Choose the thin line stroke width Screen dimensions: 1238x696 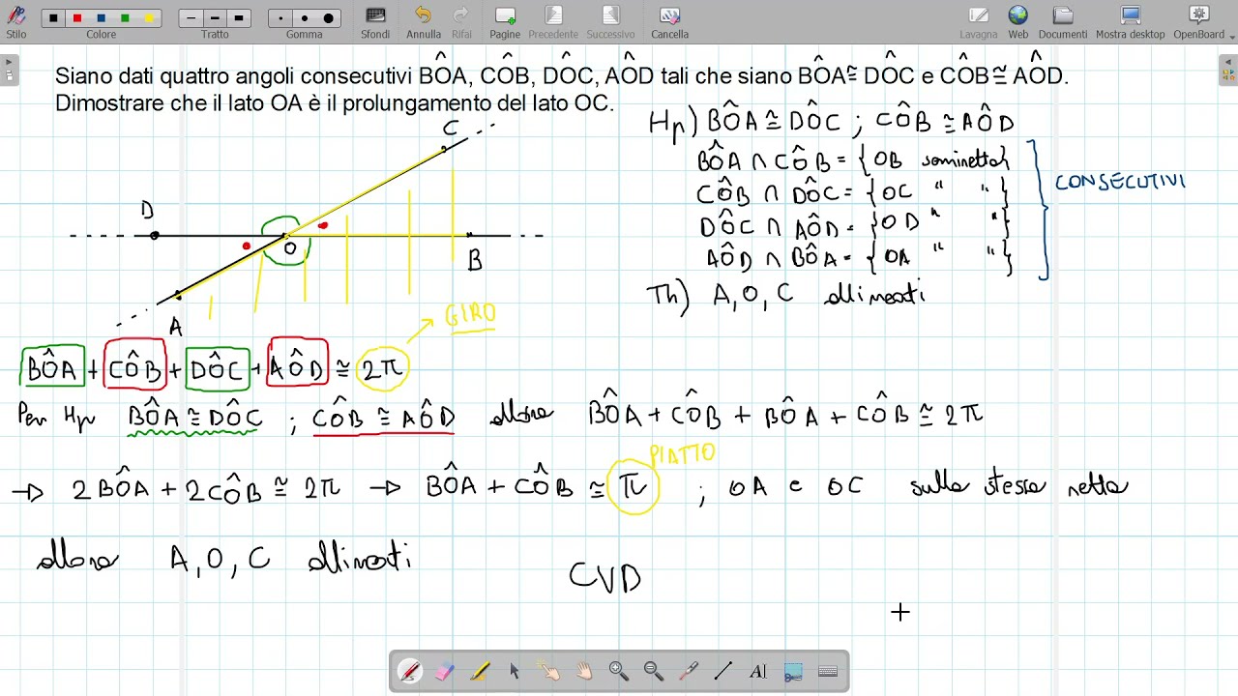[x=192, y=18]
